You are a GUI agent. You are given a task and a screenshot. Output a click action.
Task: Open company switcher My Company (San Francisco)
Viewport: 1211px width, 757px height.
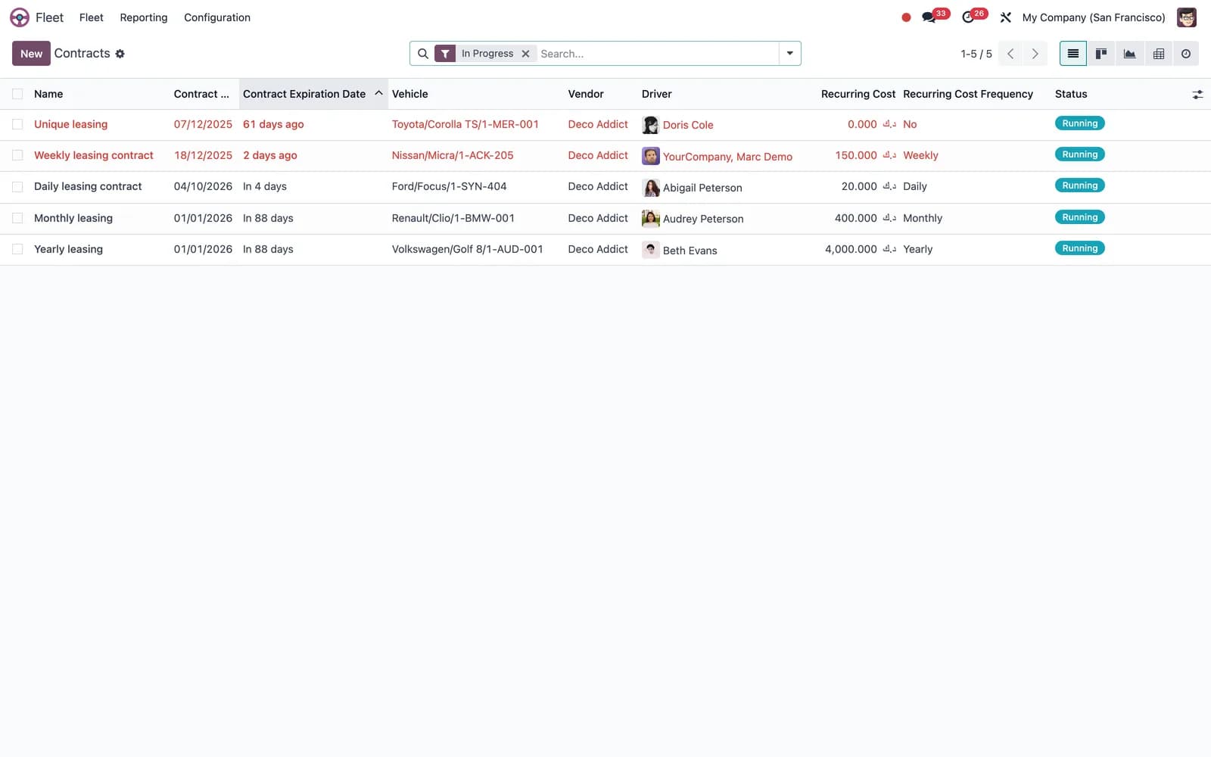tap(1093, 17)
